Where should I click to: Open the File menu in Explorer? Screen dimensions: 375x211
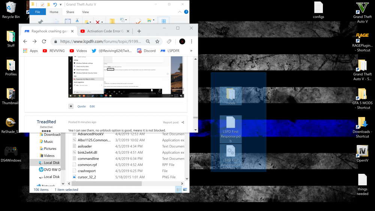37,12
